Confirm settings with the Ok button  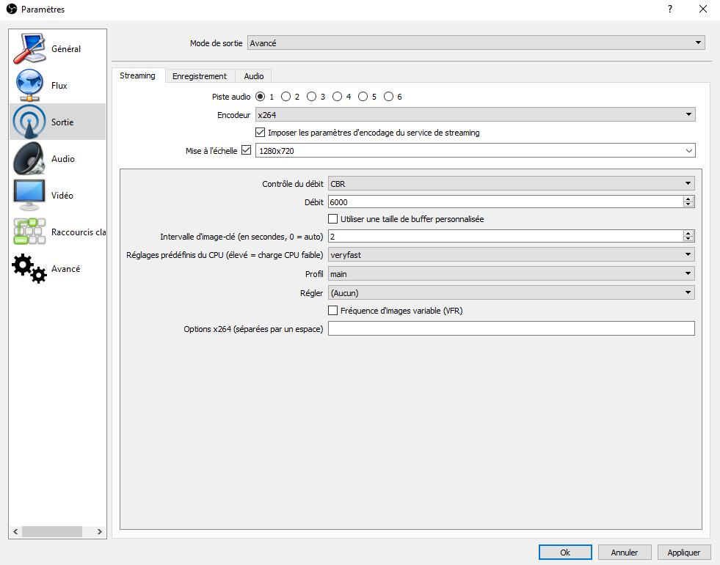[565, 552]
